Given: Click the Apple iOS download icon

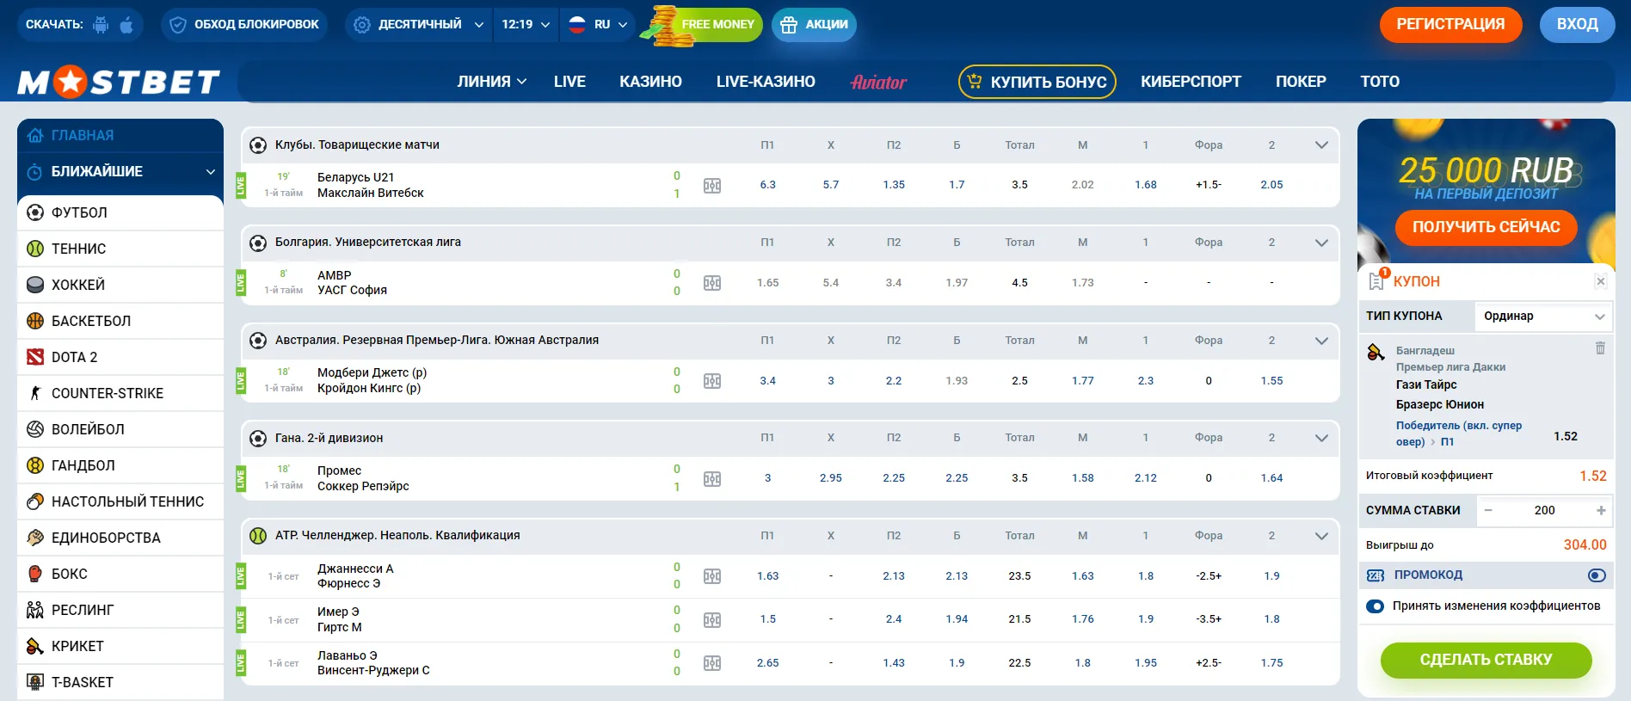Looking at the screenshot, I should (126, 25).
